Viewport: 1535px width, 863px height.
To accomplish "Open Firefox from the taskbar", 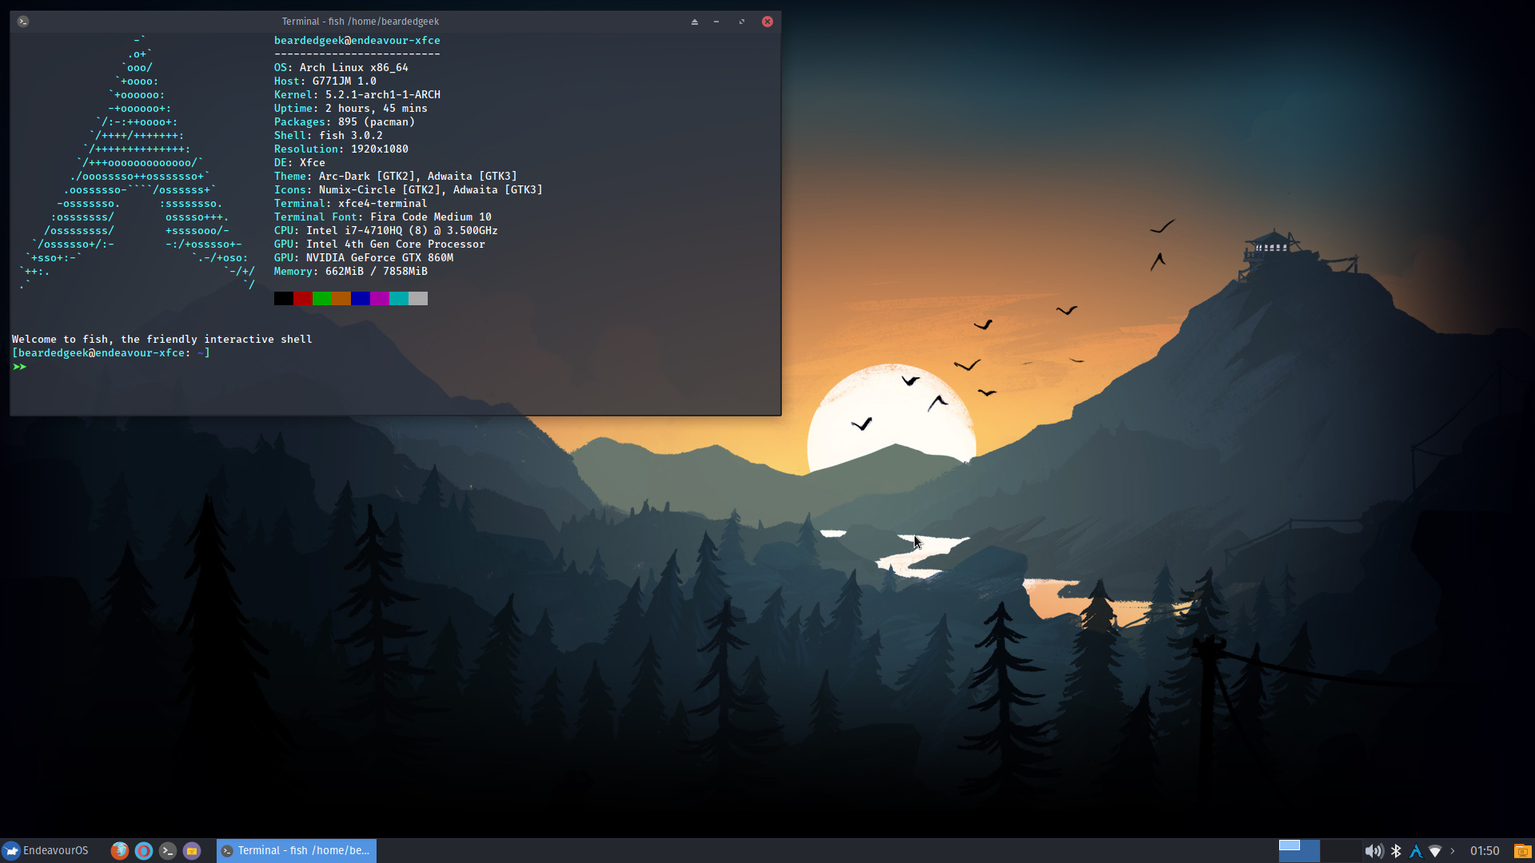I will click(120, 850).
